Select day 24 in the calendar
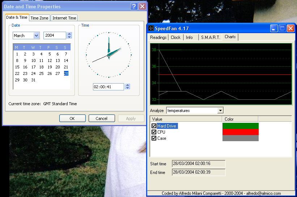 (x=33, y=73)
